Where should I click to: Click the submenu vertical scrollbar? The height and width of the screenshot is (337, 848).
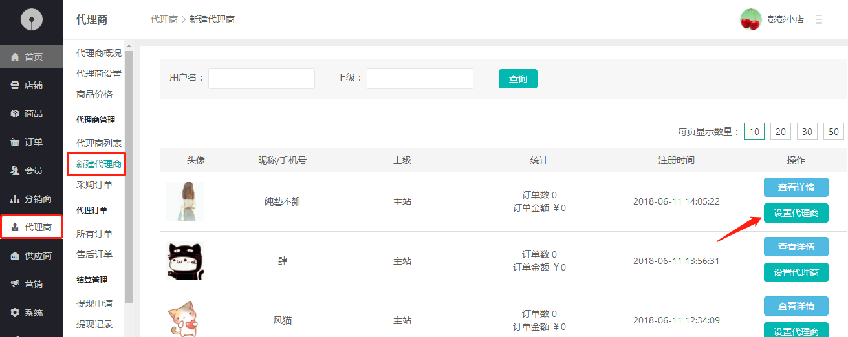[x=129, y=174]
